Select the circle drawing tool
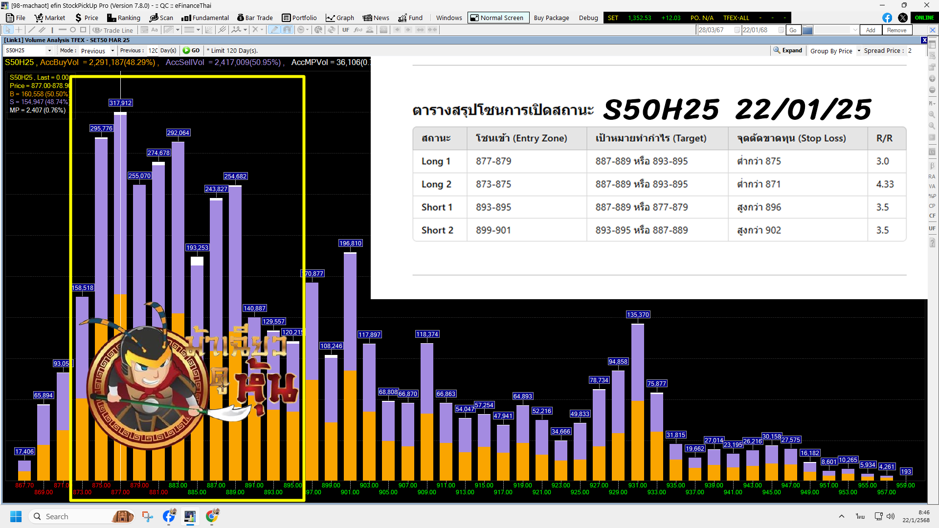 click(73, 30)
